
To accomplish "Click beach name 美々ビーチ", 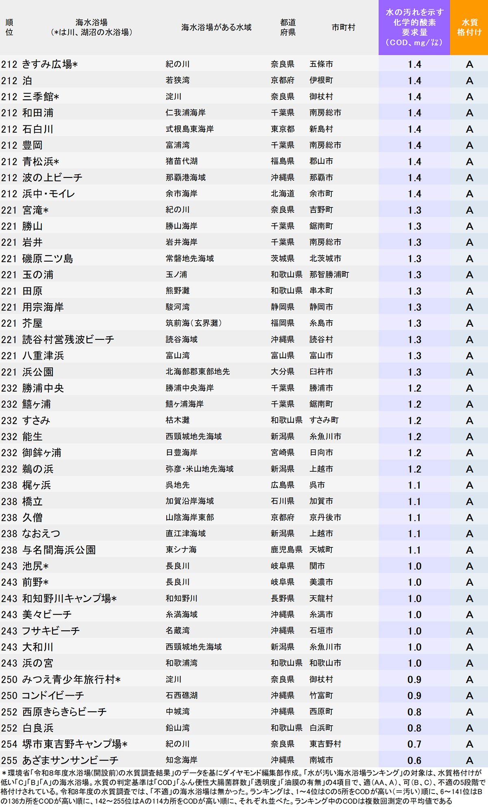I will coord(47,615).
